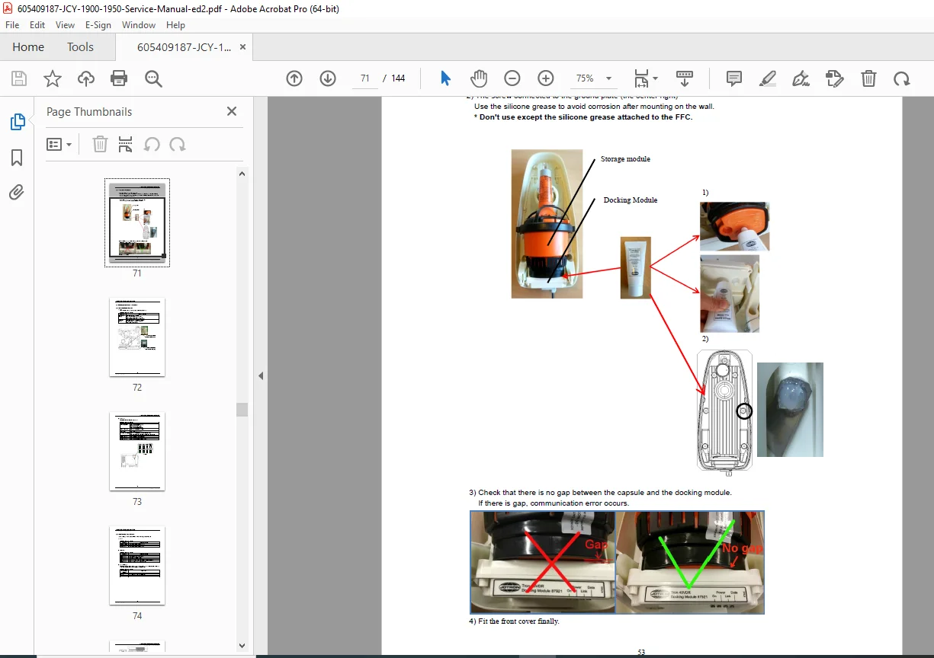
Task: Print the document
Action: point(119,78)
